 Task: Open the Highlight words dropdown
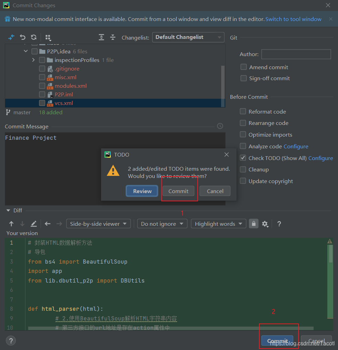pyautogui.click(x=218, y=224)
